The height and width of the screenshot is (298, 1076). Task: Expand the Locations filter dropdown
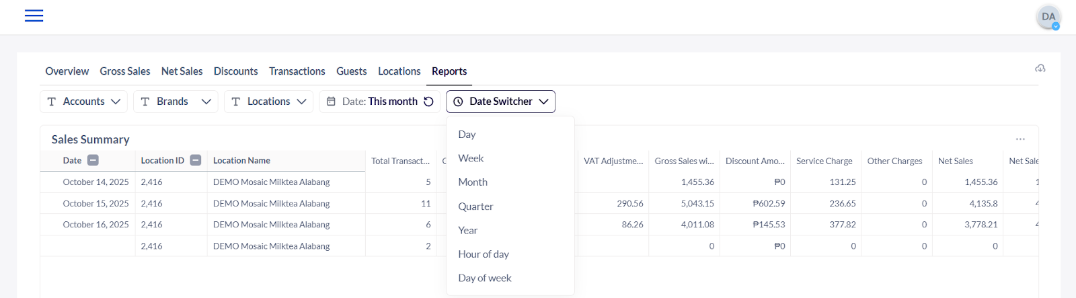(x=268, y=102)
